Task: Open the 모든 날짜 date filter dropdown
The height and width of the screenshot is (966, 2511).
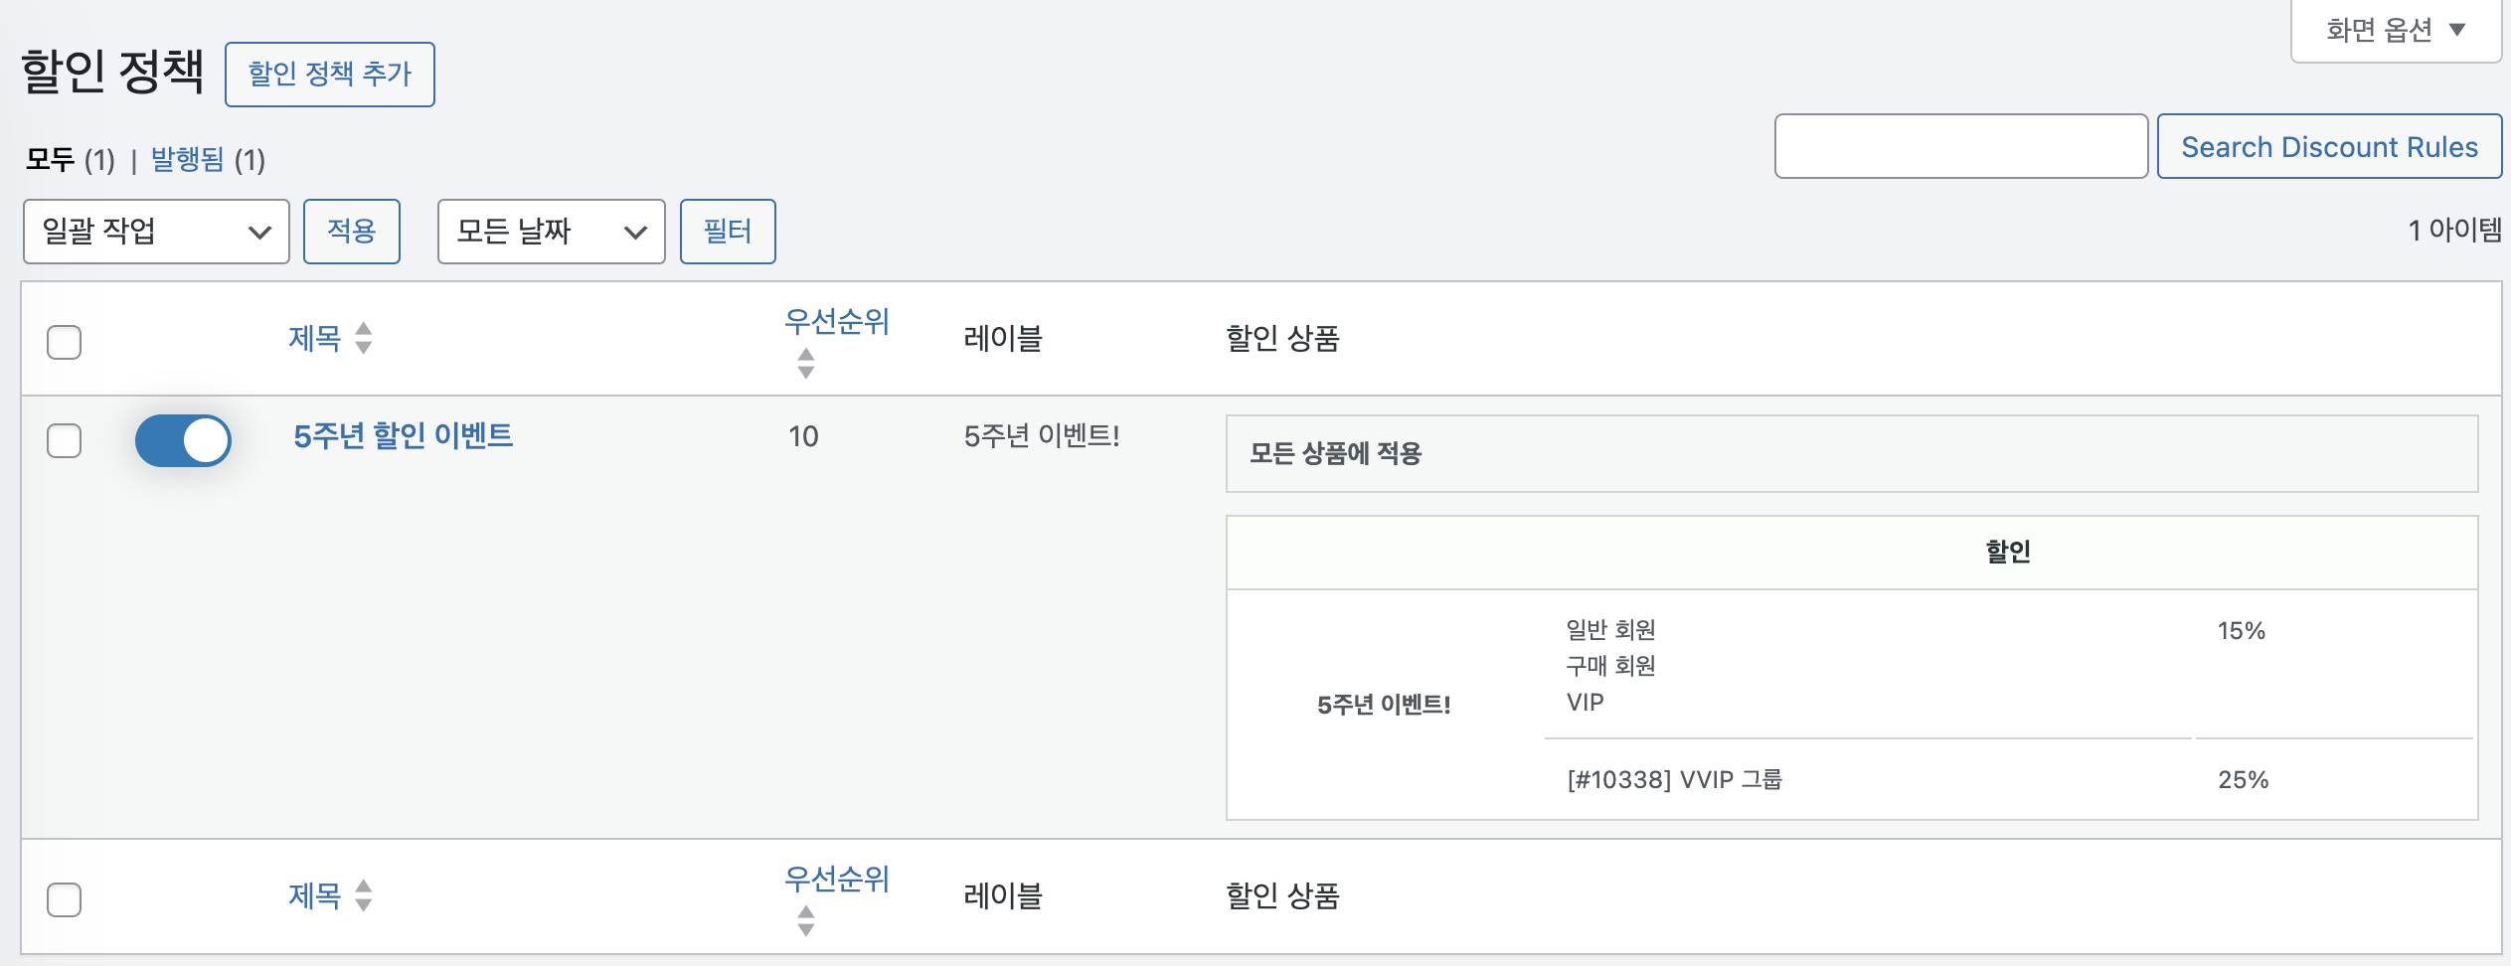Action: tap(551, 232)
